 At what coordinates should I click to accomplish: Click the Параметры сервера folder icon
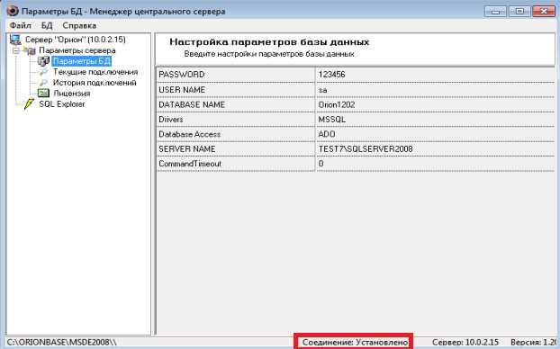point(30,50)
